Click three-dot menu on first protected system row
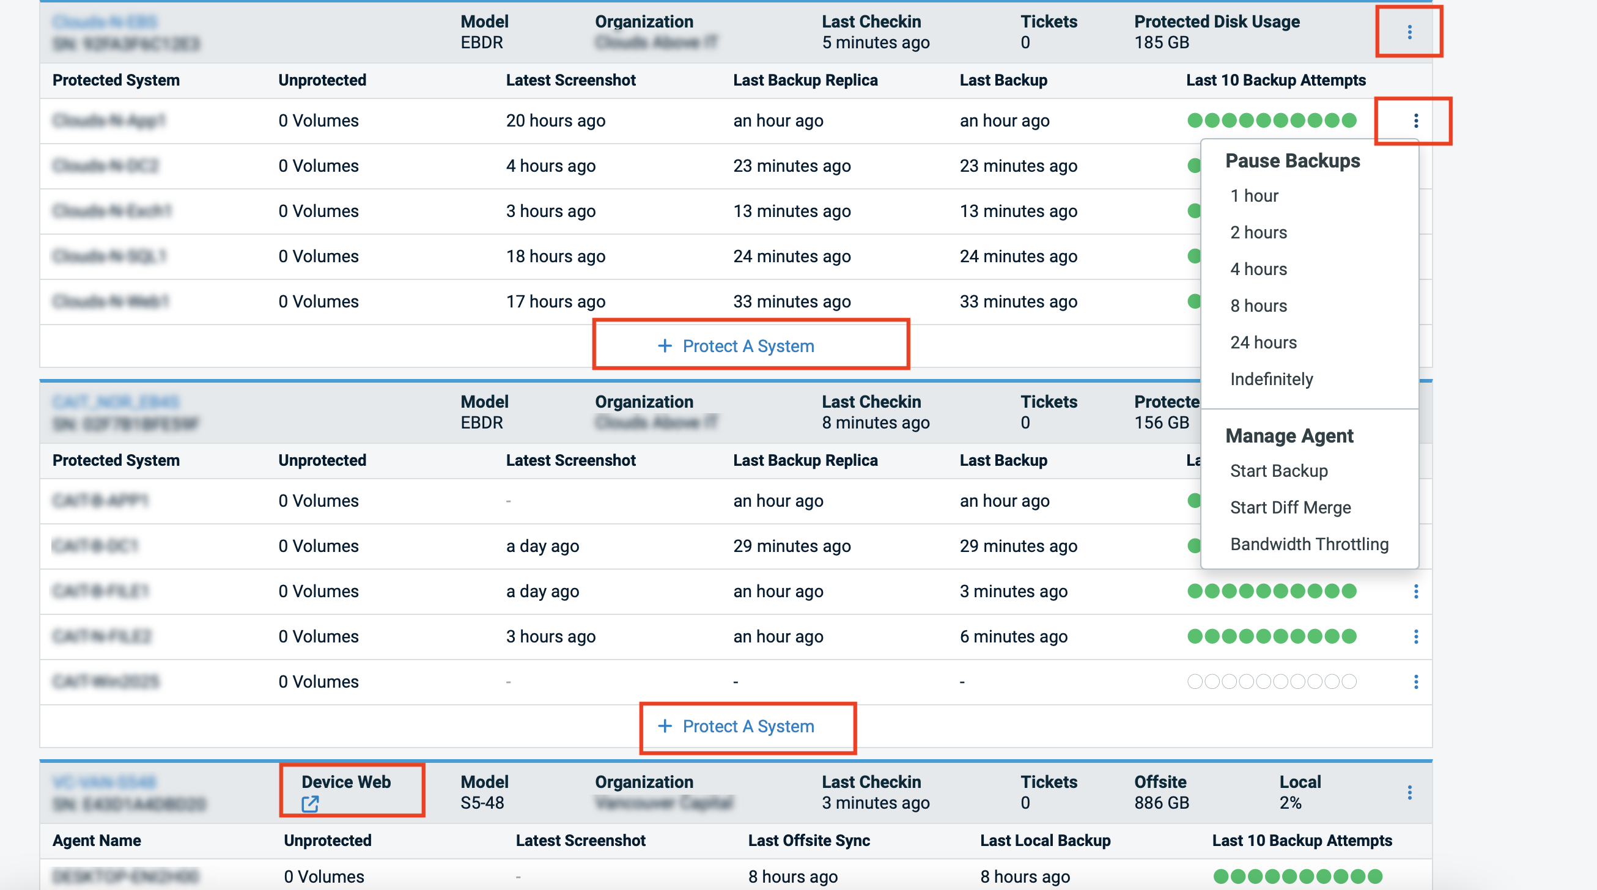The height and width of the screenshot is (890, 1597). pos(1415,121)
